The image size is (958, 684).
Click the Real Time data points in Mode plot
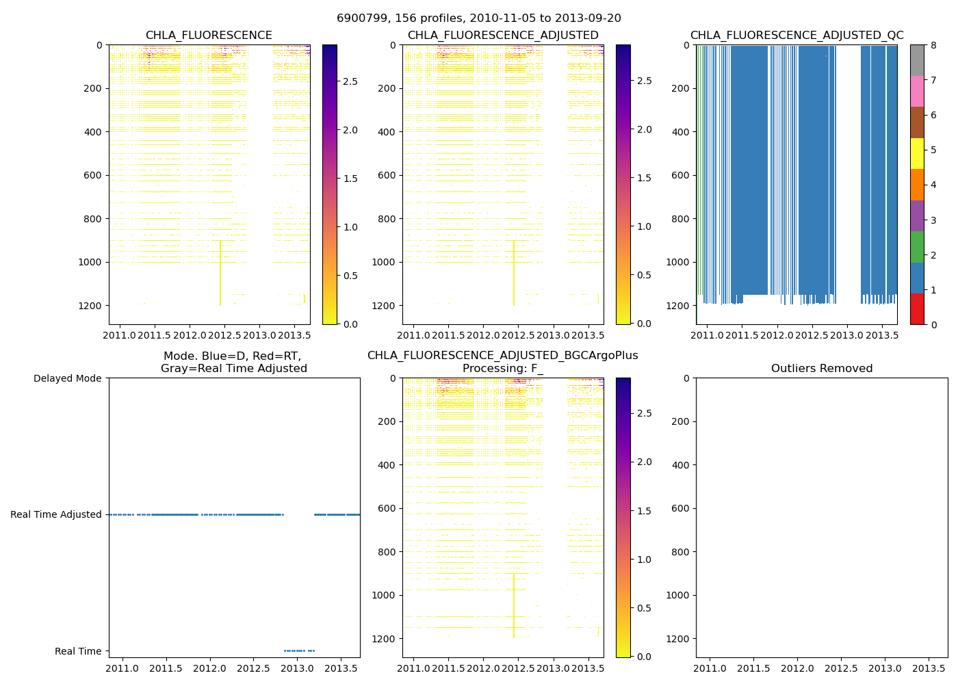298,650
